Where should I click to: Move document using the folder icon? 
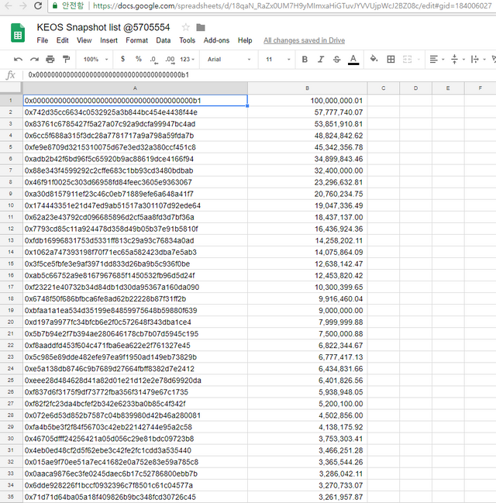(x=201, y=28)
